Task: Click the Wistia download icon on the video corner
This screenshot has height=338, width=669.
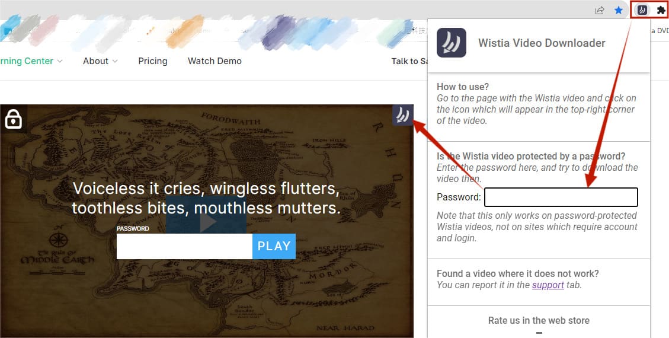Action: tap(402, 115)
